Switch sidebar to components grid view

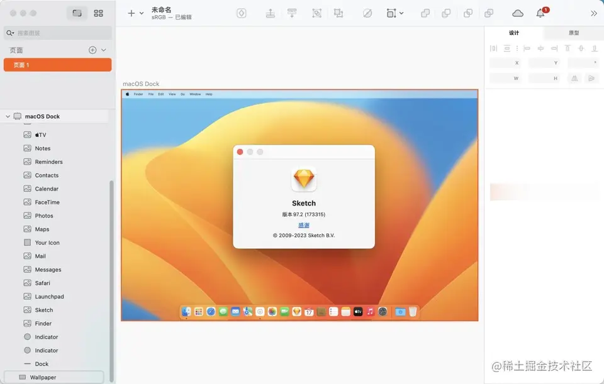pyautogui.click(x=98, y=13)
